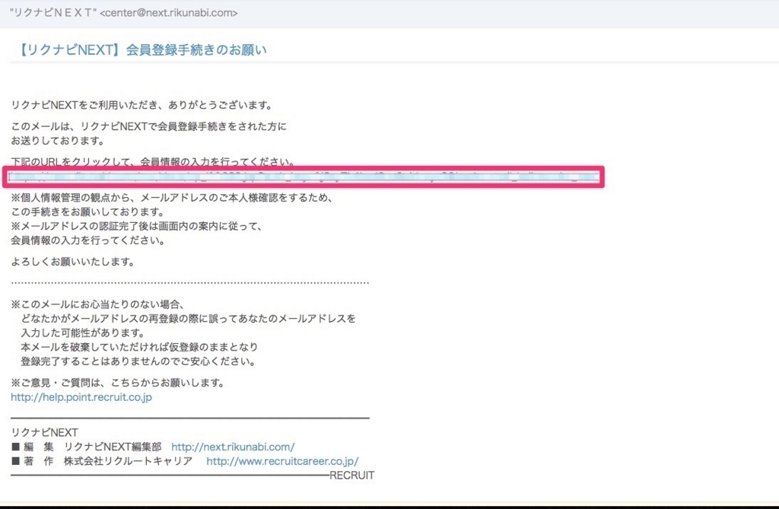779x509 pixels.
Task: Click the line ※このメールにお心当たりのない場合、
Action: click(x=98, y=304)
